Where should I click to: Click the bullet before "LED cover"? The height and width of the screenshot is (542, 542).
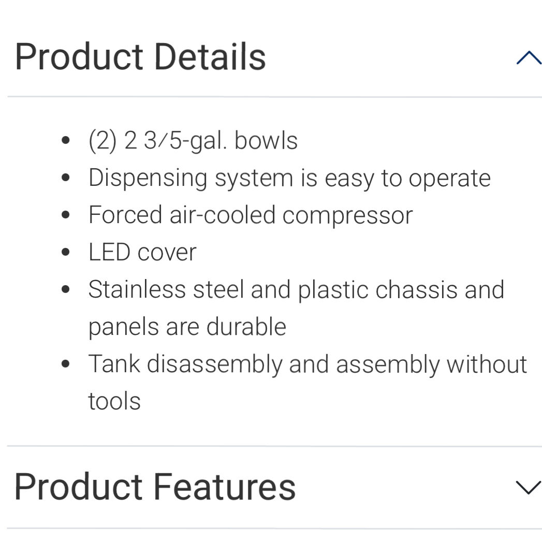coord(65,253)
